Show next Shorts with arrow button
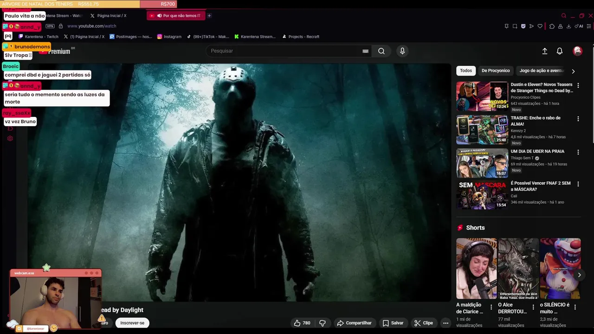Viewport: 594px width, 334px height. coord(579,275)
